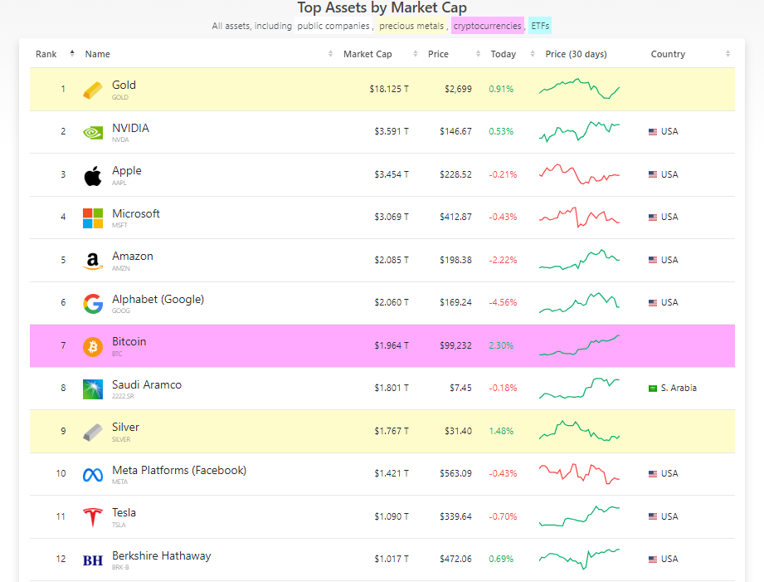
Task: Open the Berkshire Hathaway company link
Action: pyautogui.click(x=161, y=555)
